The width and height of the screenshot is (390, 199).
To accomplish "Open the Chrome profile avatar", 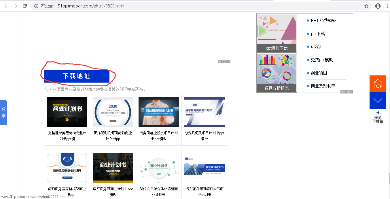I will click(x=378, y=6).
